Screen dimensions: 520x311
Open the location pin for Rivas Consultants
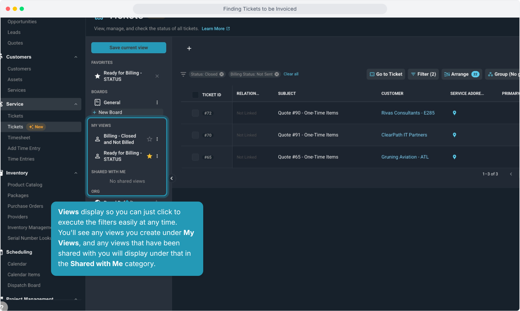click(454, 113)
